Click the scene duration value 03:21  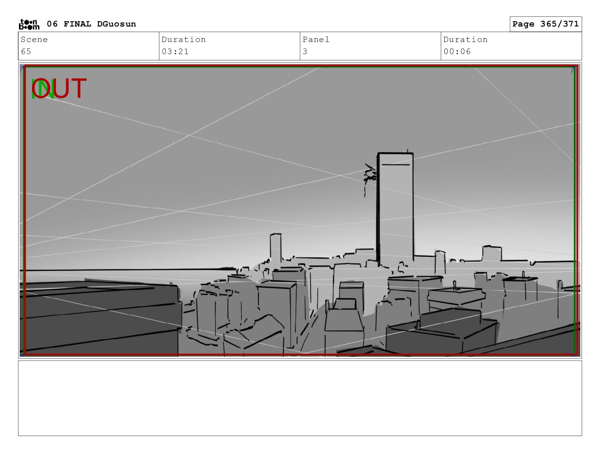(x=175, y=51)
